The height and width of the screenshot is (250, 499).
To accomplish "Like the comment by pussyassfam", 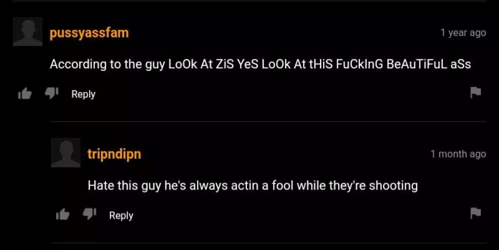I will (25, 93).
